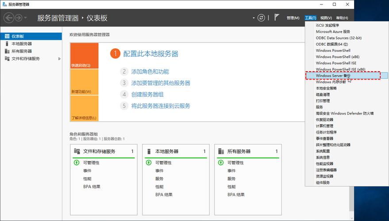Click the 所有服务器 sidebar icon
Image resolution: width=389 pixels, height=221 pixels.
pyautogui.click(x=7, y=51)
